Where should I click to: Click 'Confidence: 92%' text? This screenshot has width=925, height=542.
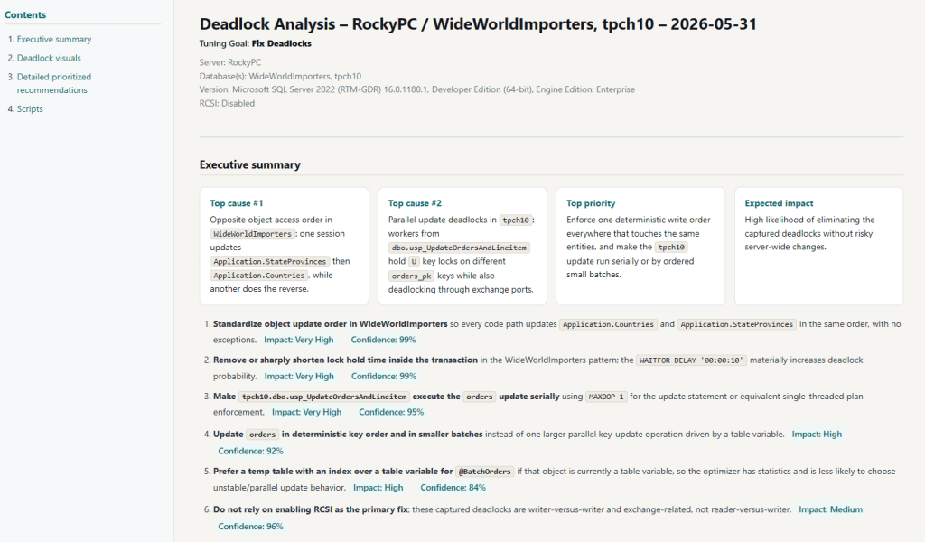pyautogui.click(x=251, y=451)
